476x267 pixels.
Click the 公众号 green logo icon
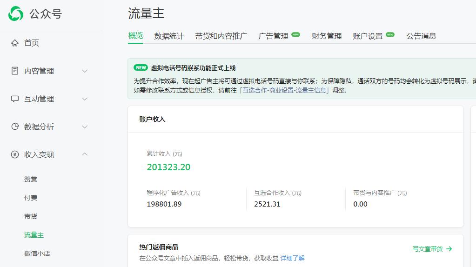click(x=16, y=13)
